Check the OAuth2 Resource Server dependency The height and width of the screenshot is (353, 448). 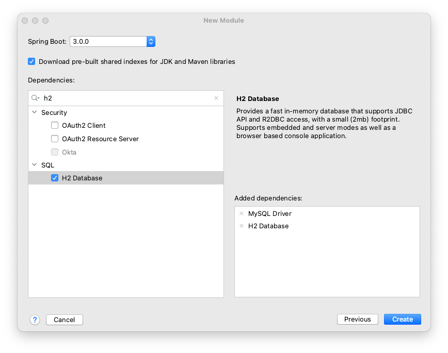pyautogui.click(x=55, y=139)
